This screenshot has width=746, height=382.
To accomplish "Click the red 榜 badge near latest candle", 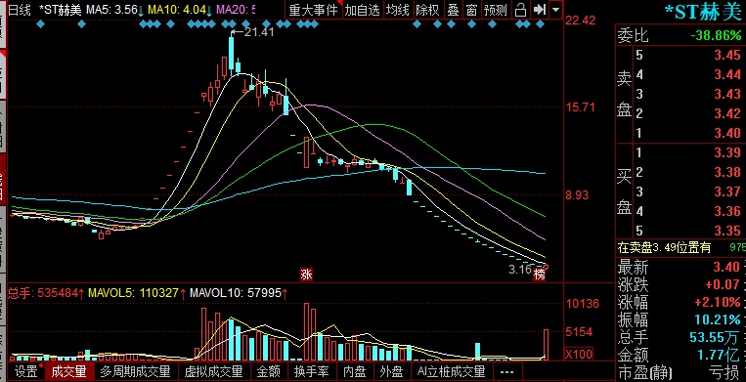I will tap(539, 275).
